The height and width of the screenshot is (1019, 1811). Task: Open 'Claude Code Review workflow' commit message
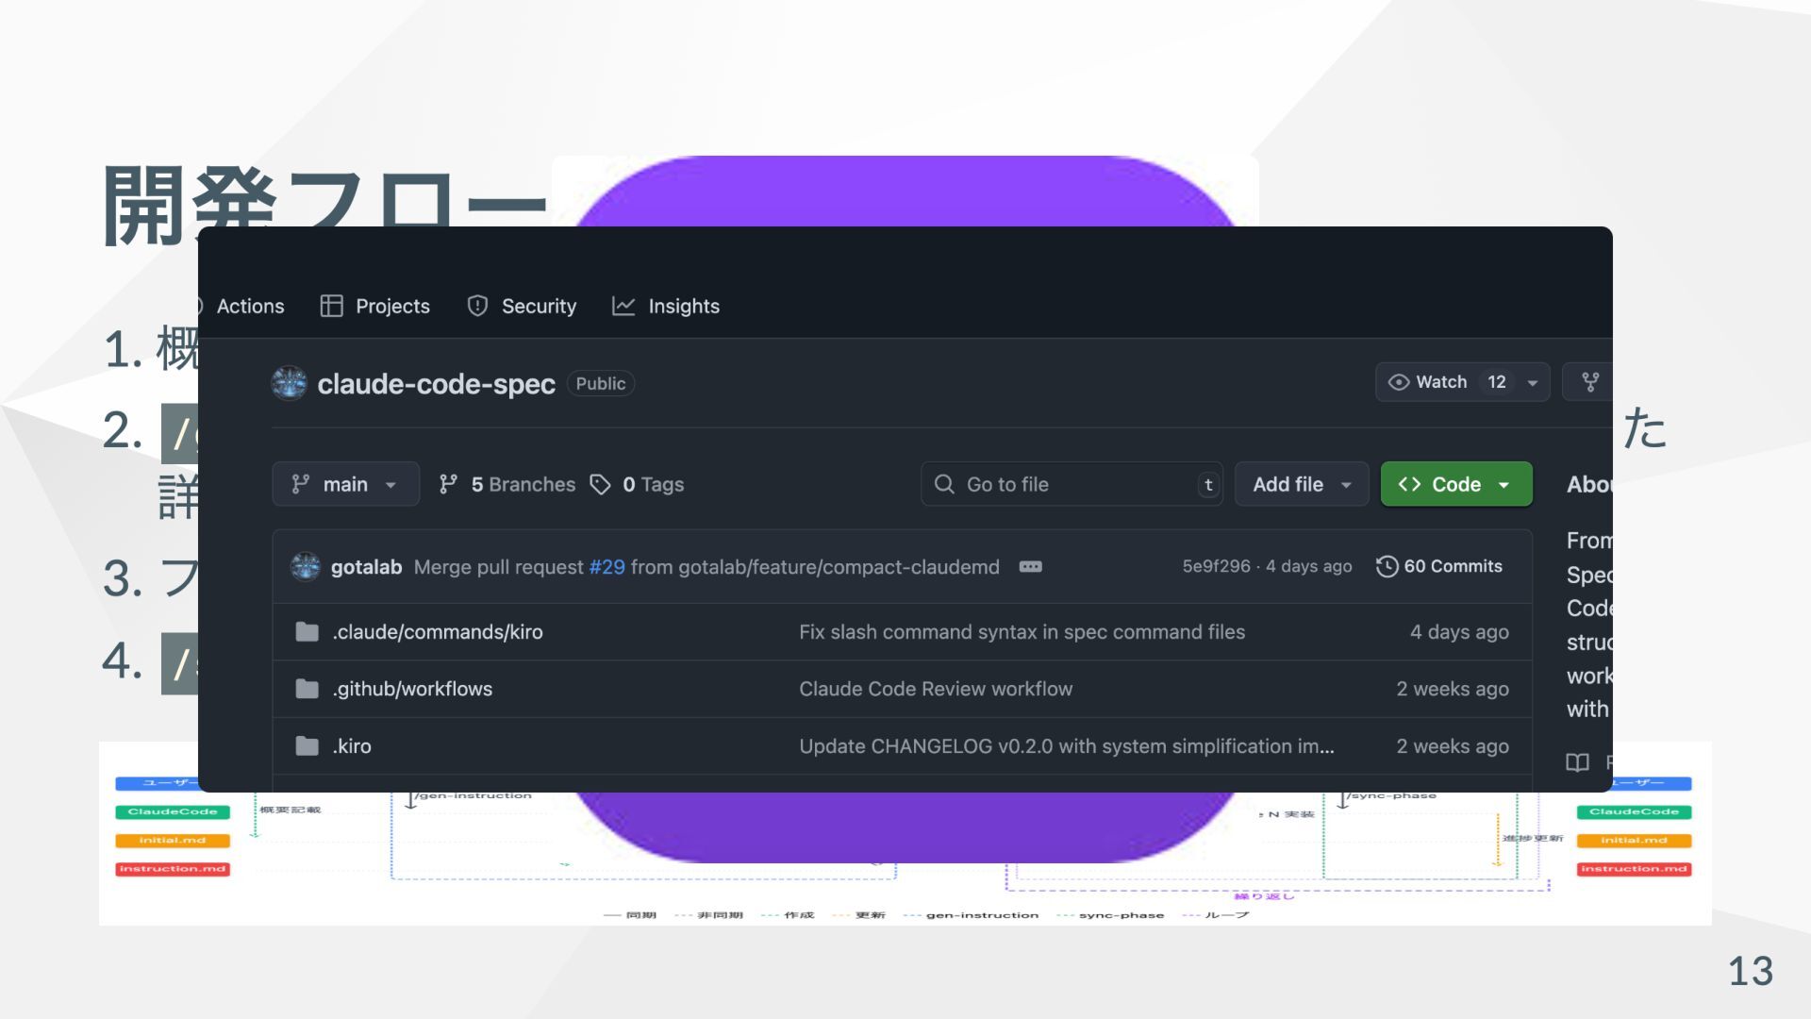pyautogui.click(x=936, y=689)
